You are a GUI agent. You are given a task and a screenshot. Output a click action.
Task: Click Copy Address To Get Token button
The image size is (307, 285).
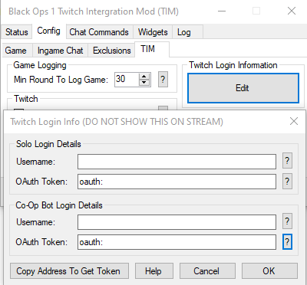tap(69, 271)
